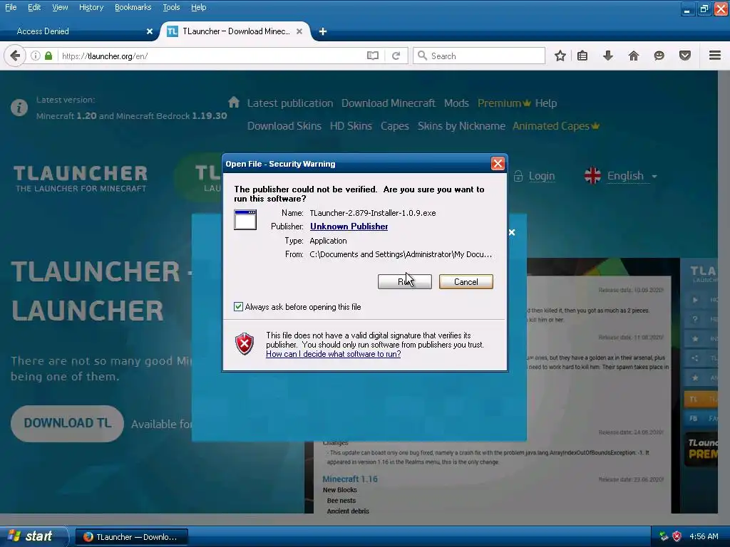Open the Mods section
The height and width of the screenshot is (547, 730).
456,103
